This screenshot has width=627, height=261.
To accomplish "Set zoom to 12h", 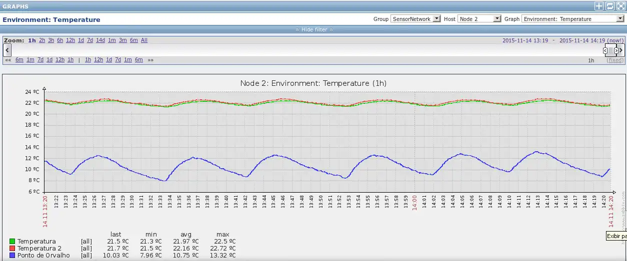I will click(x=70, y=40).
